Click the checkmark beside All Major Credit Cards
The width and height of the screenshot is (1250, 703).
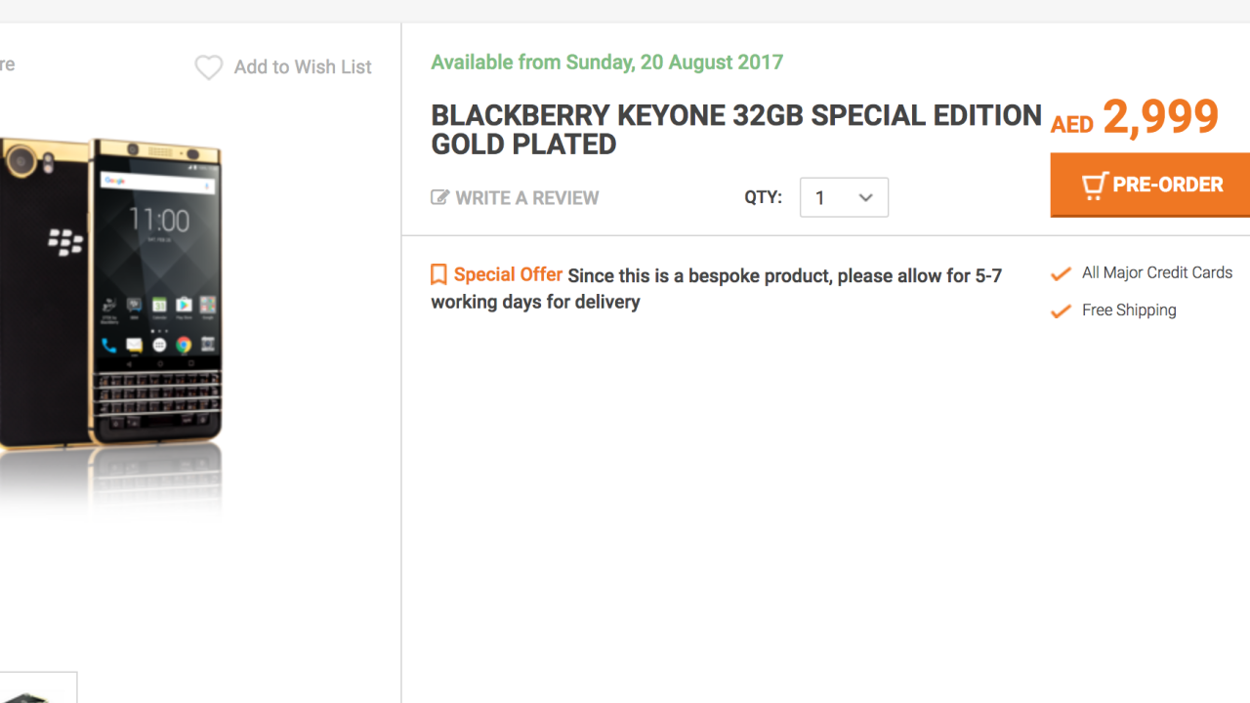(x=1061, y=274)
